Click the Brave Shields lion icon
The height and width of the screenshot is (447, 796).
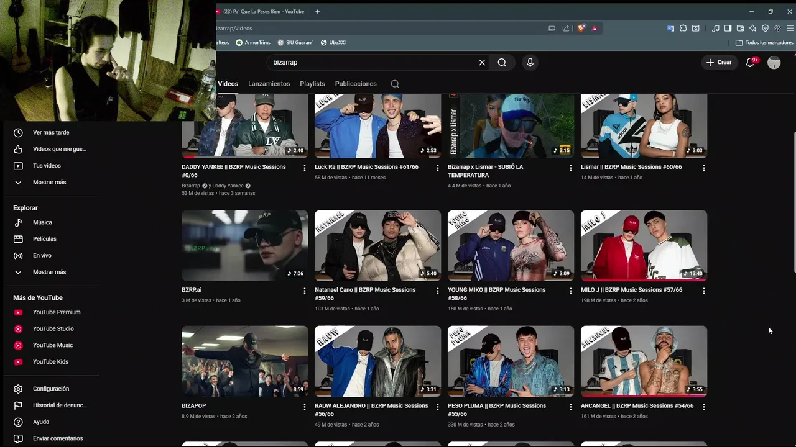(581, 28)
